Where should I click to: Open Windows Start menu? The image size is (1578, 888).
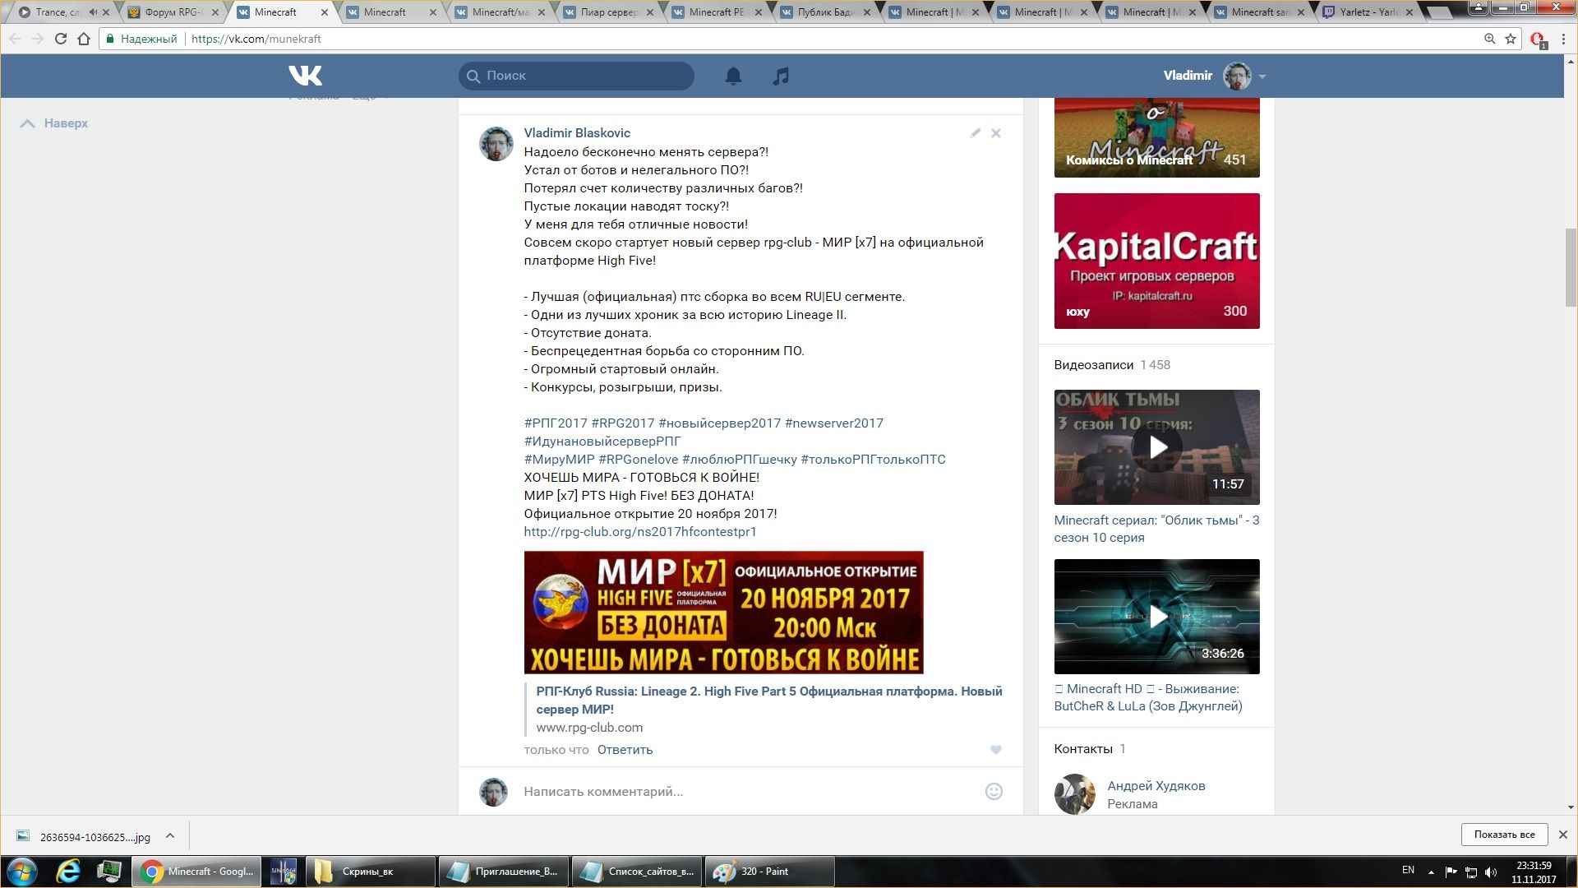(x=22, y=872)
